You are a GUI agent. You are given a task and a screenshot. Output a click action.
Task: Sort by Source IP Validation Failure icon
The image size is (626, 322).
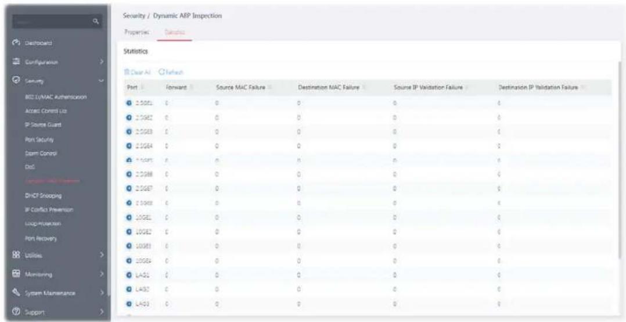coord(467,88)
